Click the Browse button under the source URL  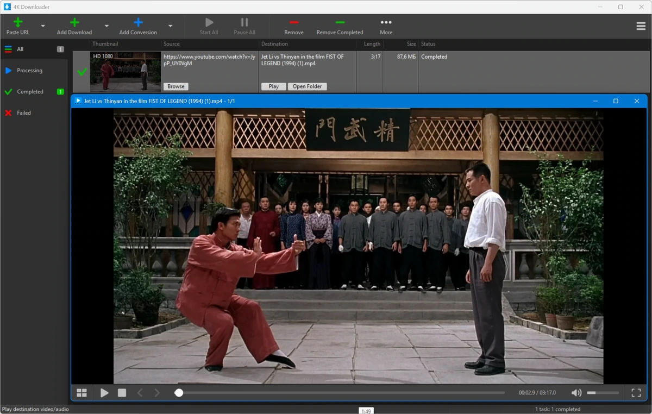(x=176, y=86)
